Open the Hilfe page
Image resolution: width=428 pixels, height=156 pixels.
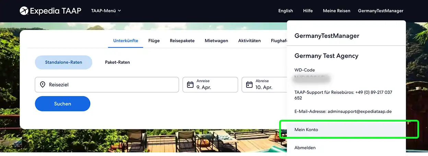[x=308, y=11]
